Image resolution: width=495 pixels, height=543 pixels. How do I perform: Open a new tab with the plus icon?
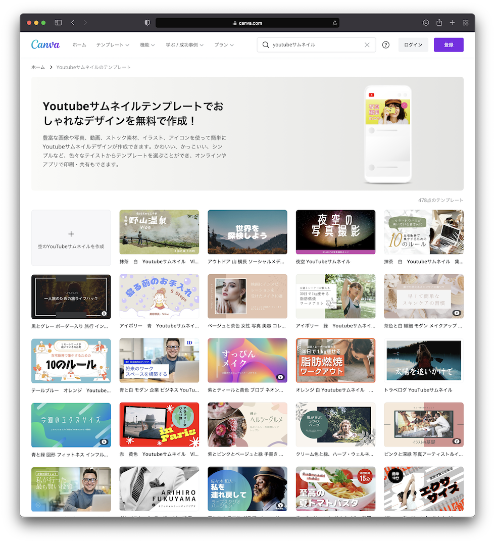tap(452, 22)
